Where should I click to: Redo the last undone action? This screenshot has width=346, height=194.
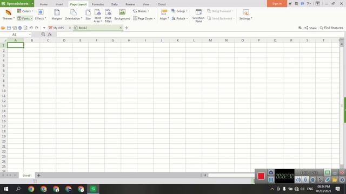click(x=37, y=27)
